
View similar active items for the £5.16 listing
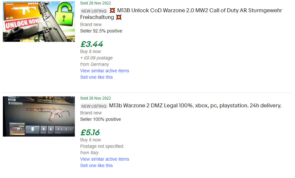[x=104, y=159]
